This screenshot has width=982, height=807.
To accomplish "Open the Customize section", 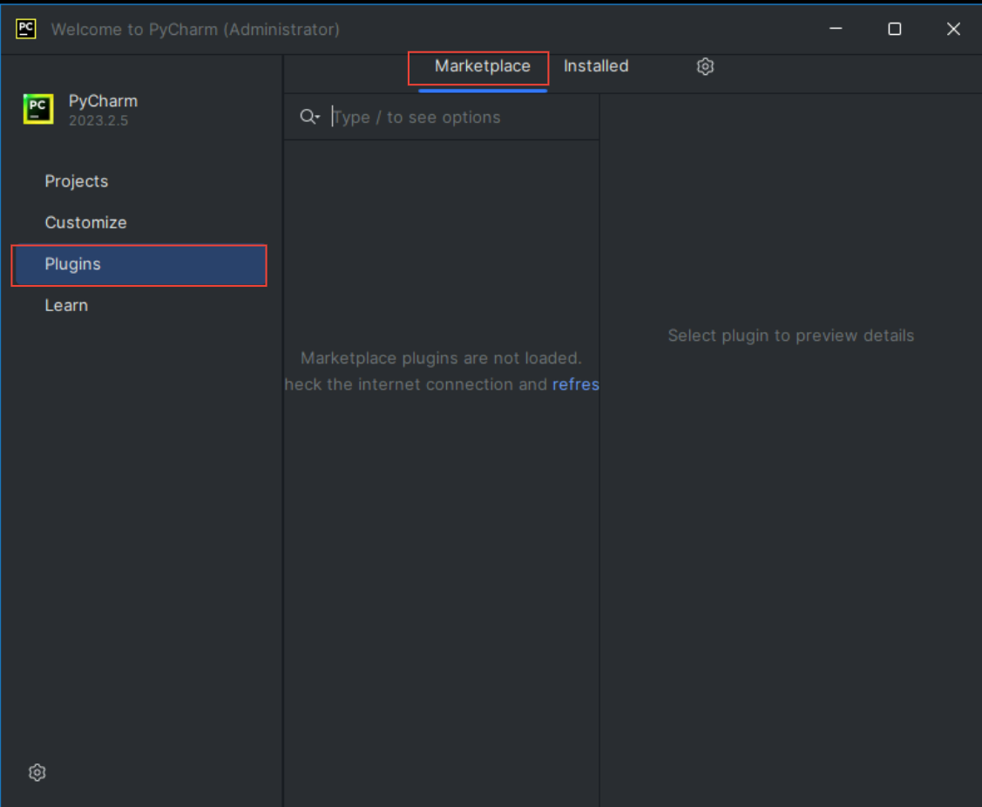I will tap(85, 222).
